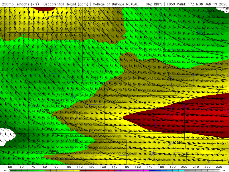Click the 10320 height contour label
This screenshot has height=172, width=229.
tap(58, 103)
